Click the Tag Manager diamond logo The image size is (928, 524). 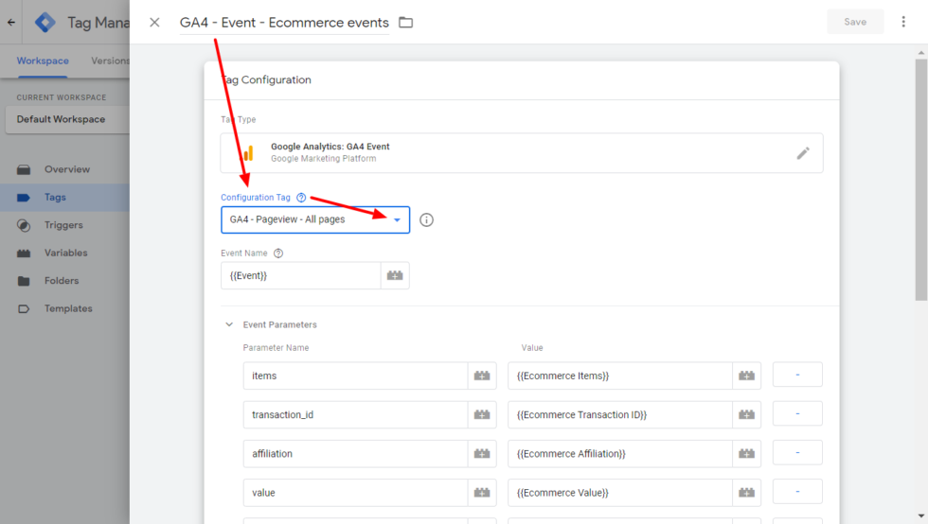pyautogui.click(x=45, y=23)
